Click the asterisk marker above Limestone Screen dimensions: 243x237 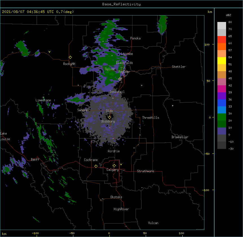click(x=43, y=97)
